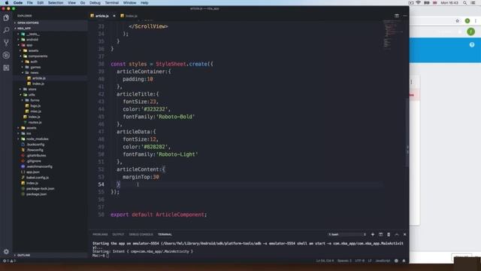Screen dimensions: 481x271
Task: Split the terminal panel
Action: pyautogui.click(x=381, y=234)
